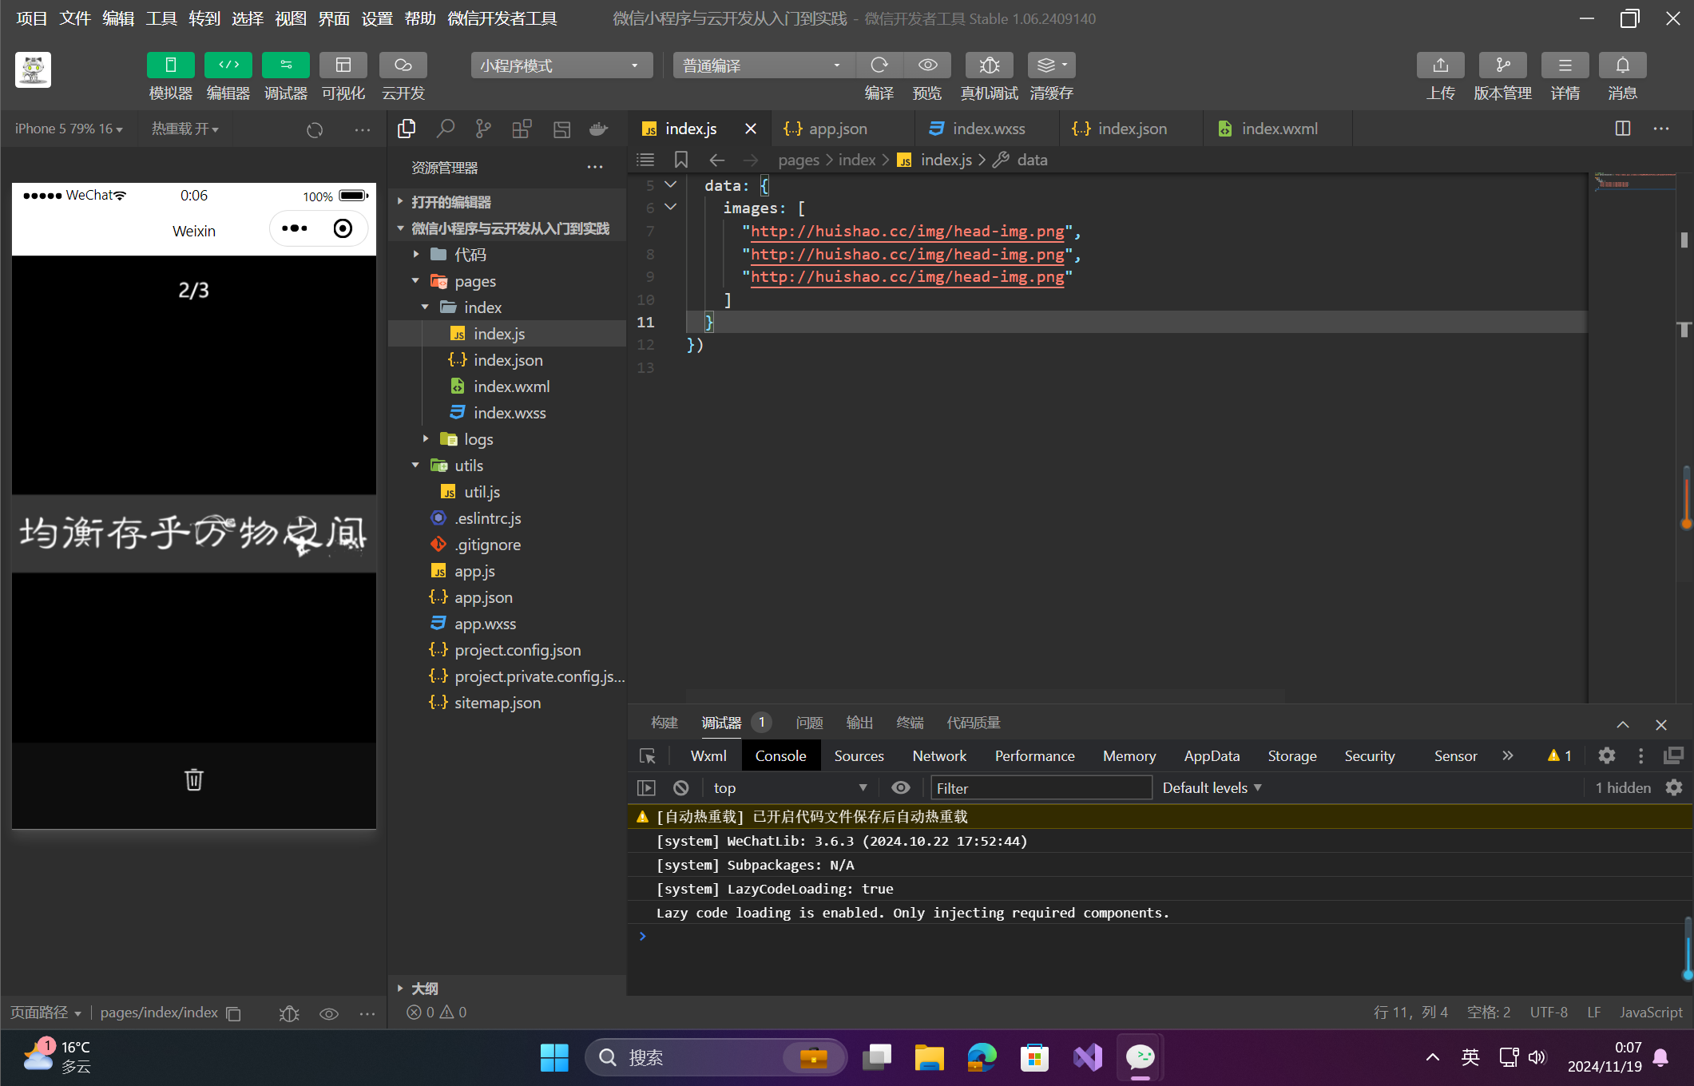Click the clear console icon
1694x1086 pixels.
[x=680, y=788]
